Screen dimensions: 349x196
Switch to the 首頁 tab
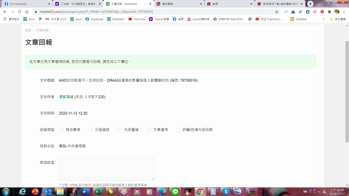[x=229, y=4]
